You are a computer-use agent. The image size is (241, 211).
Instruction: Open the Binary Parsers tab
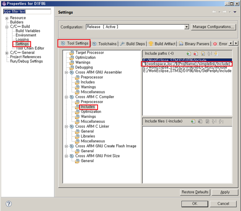[194, 44]
